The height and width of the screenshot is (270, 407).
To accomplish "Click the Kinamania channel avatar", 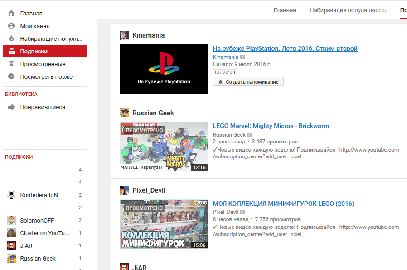I will [x=124, y=35].
